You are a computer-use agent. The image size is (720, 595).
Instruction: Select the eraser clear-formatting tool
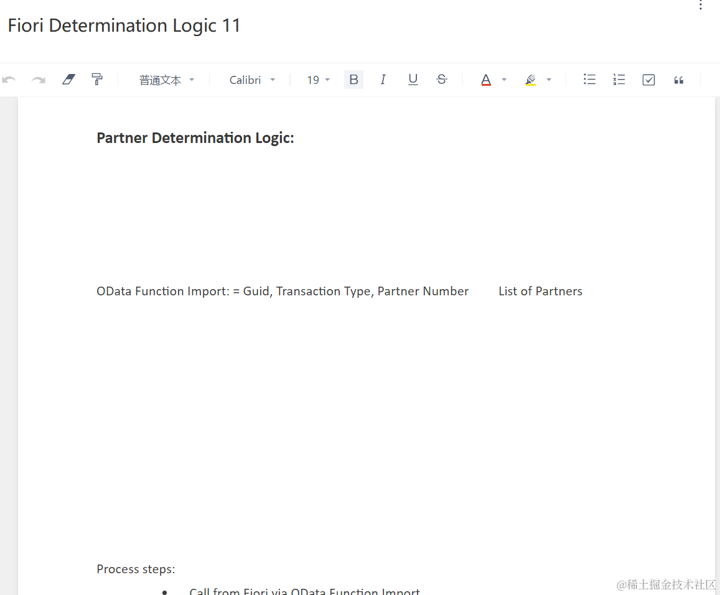[68, 80]
